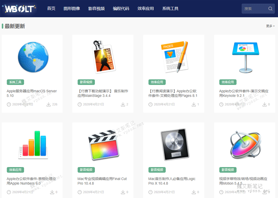Go to the 图形图像 menu
The width and height of the screenshot is (278, 198).
[x=72, y=9]
